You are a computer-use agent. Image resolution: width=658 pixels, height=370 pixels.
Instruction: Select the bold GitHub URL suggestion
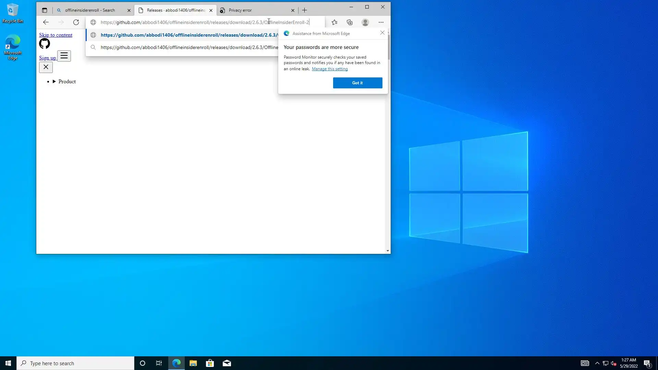(188, 35)
